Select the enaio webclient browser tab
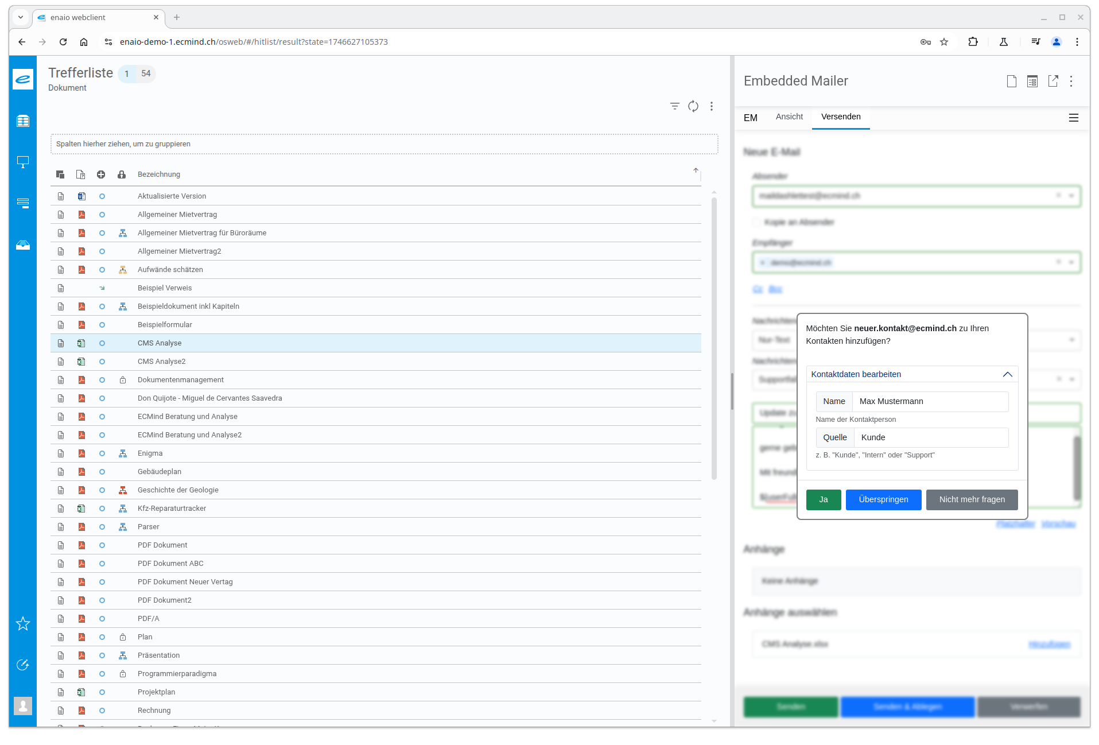 (x=98, y=18)
